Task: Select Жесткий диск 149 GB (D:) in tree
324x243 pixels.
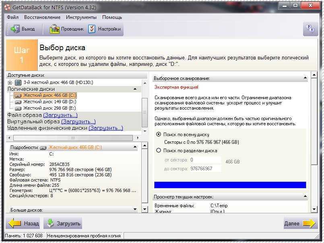Action: [50, 102]
